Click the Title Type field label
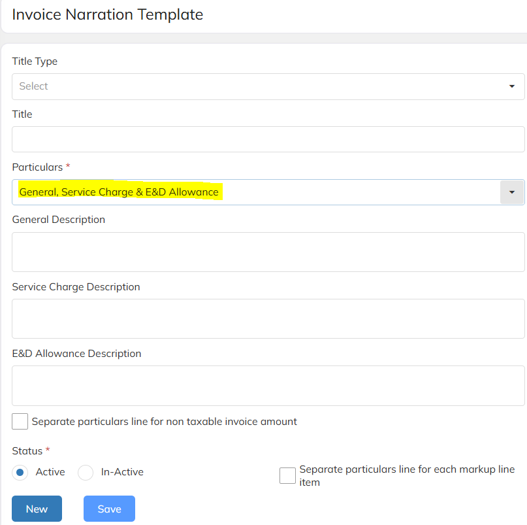This screenshot has width=527, height=525. (x=35, y=61)
